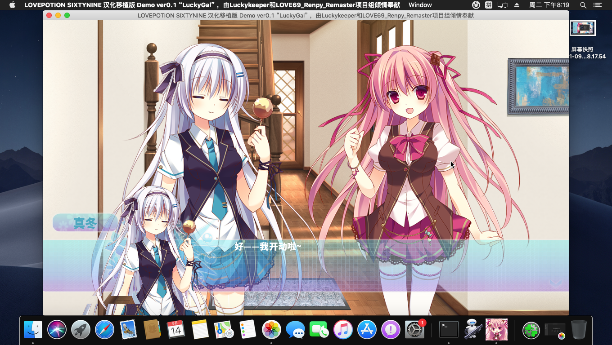
Task: Open Reminders app in dock
Action: point(247,330)
